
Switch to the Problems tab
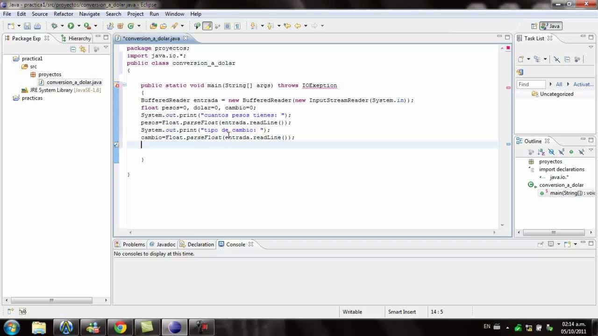pos(130,245)
